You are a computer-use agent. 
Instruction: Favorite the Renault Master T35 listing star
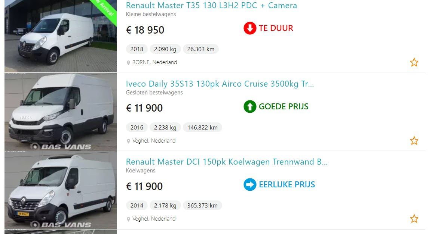click(x=414, y=62)
